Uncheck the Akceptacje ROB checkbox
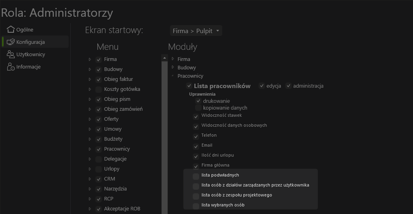Screen dimensions: 413x214 (x=99, y=209)
